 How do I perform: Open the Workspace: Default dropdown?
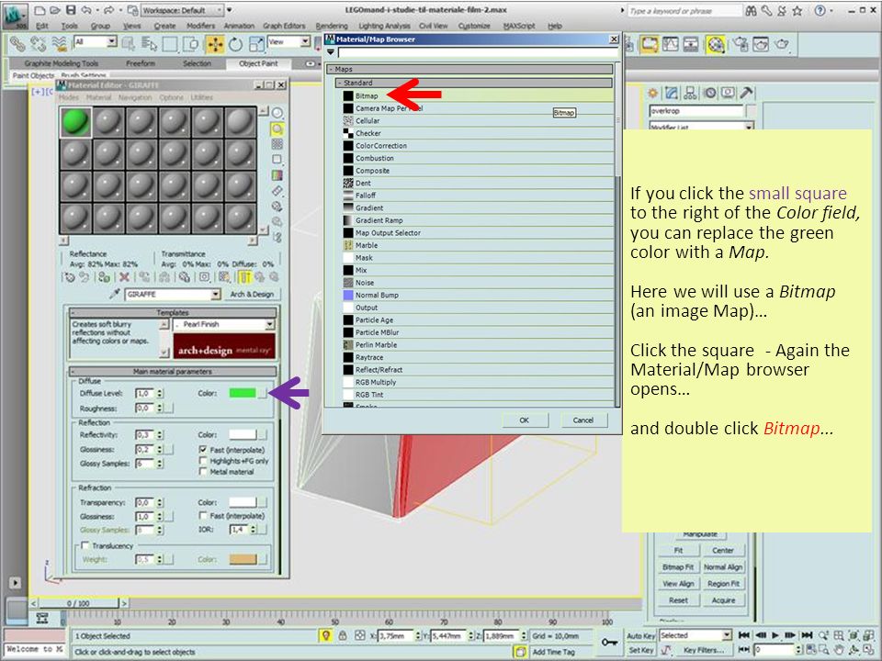tap(182, 10)
